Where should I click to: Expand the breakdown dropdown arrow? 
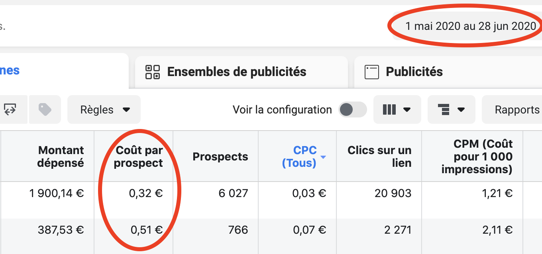click(x=461, y=109)
